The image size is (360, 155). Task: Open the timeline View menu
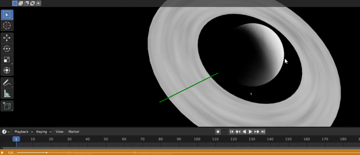59,132
